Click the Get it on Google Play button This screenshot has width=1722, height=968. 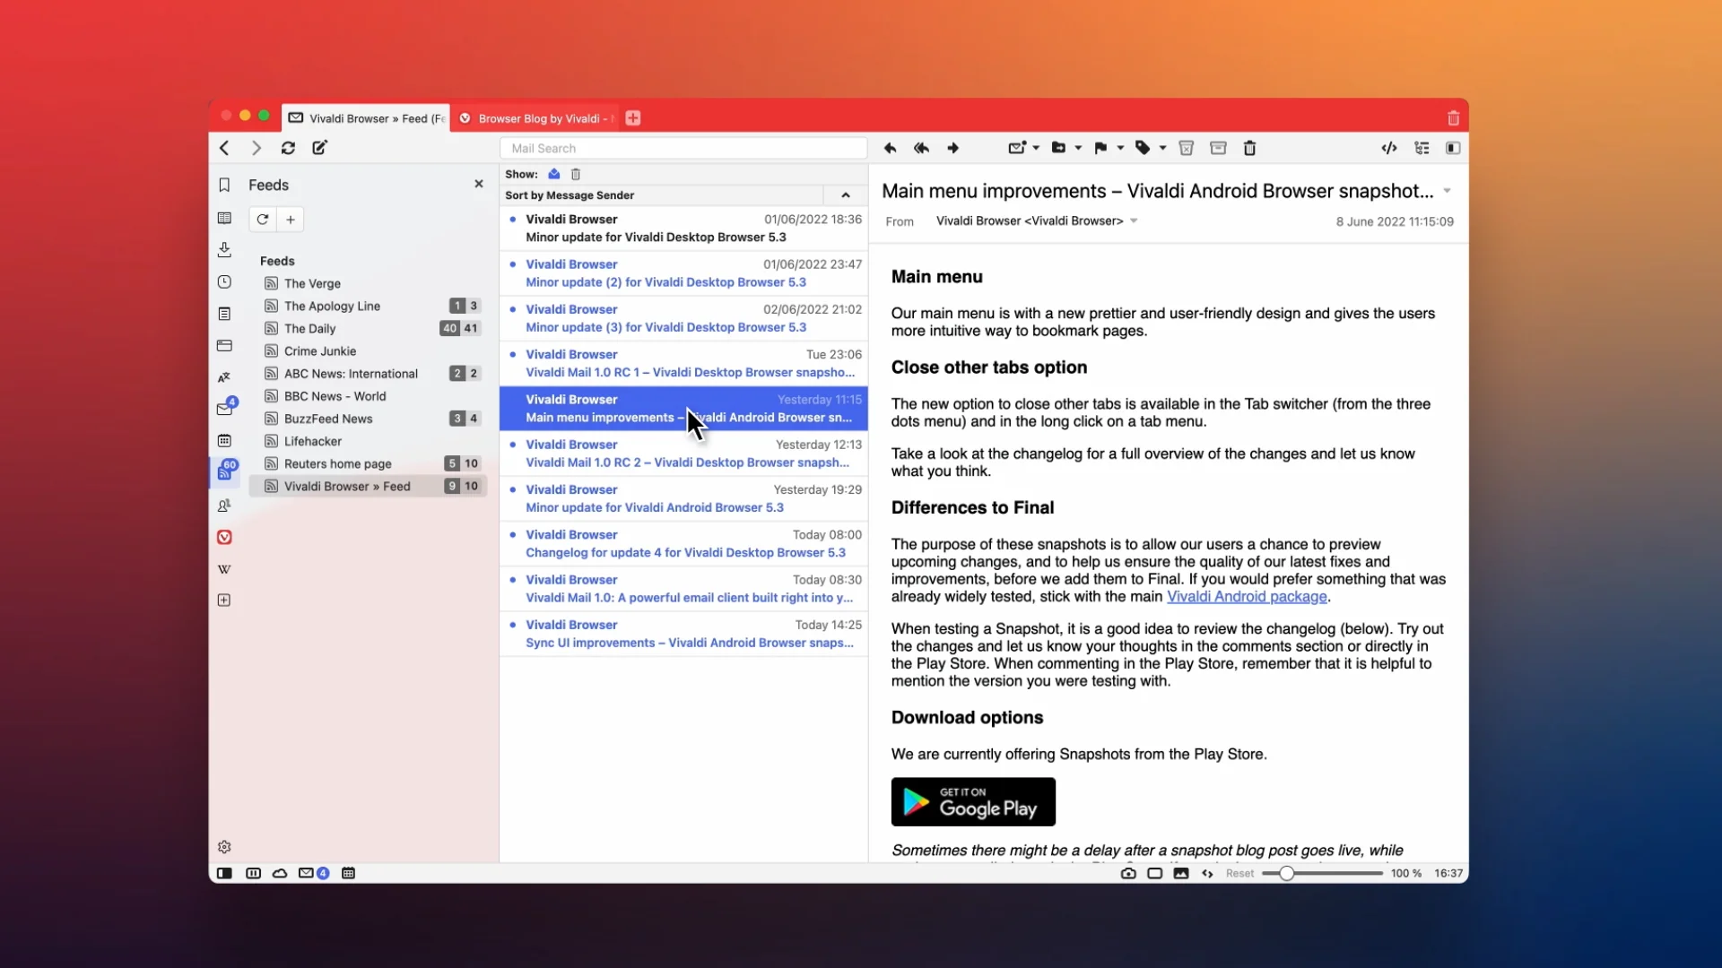click(973, 801)
